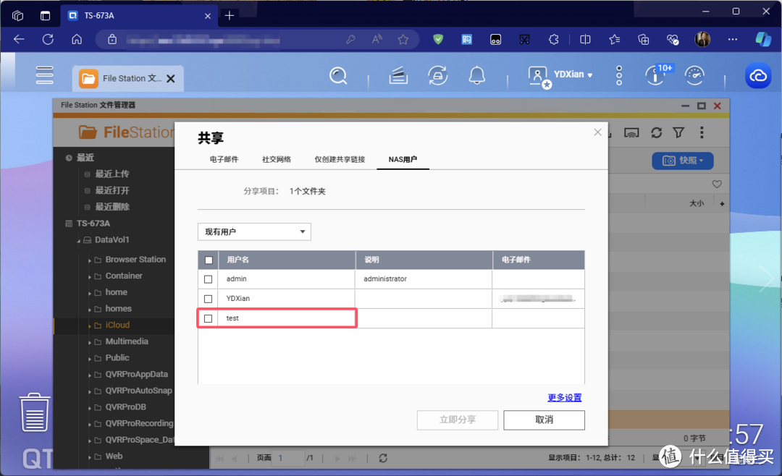The image size is (782, 476).
Task: Switch to the 社交网络 tab
Action: pos(276,159)
